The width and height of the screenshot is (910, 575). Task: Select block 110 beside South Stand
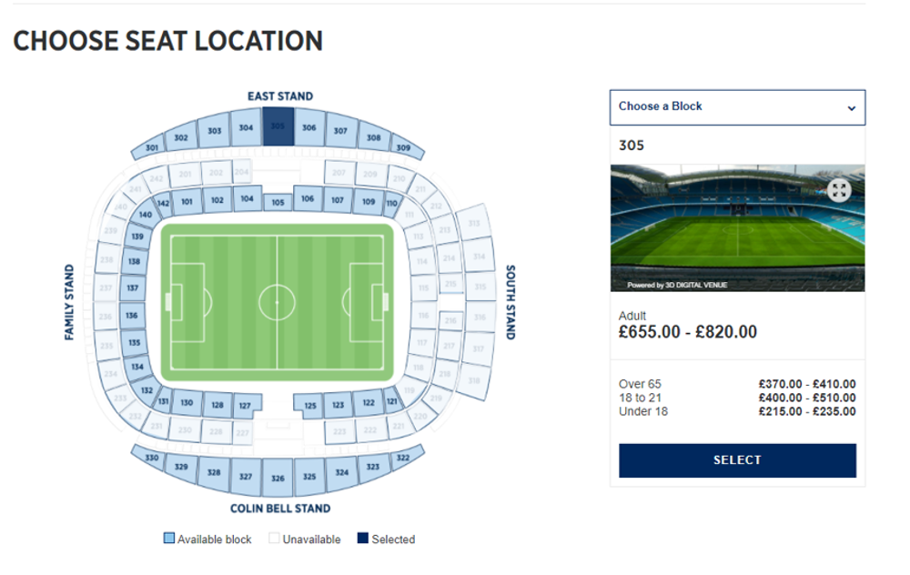point(392,203)
